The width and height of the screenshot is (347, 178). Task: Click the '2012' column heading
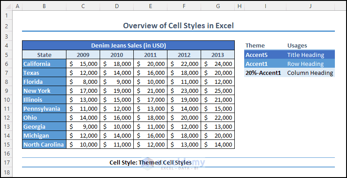(x=184, y=55)
